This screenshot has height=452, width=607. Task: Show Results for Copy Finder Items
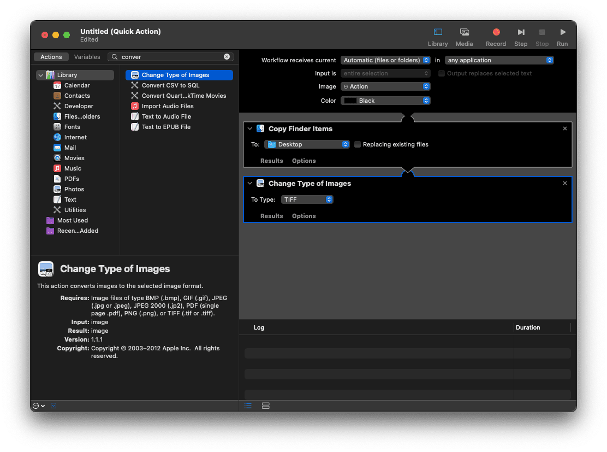point(271,161)
